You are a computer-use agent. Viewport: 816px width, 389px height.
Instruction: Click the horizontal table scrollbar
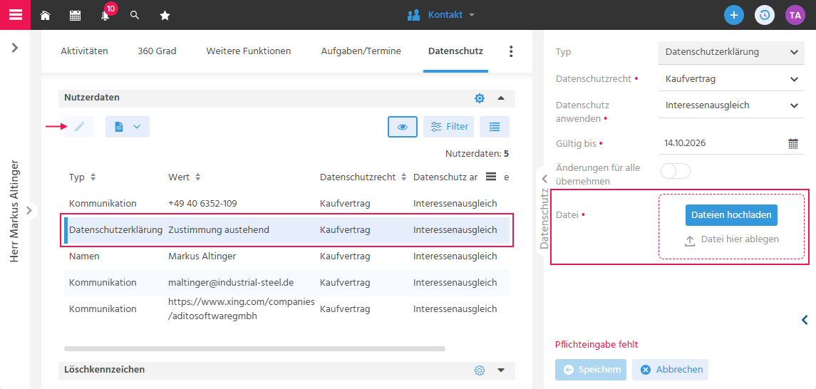[254, 348]
